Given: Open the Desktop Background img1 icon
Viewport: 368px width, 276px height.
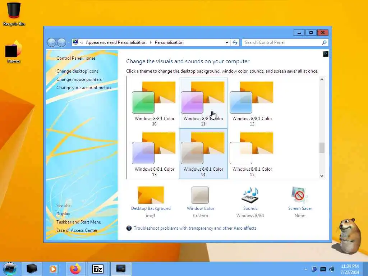Looking at the screenshot, I should (x=151, y=195).
